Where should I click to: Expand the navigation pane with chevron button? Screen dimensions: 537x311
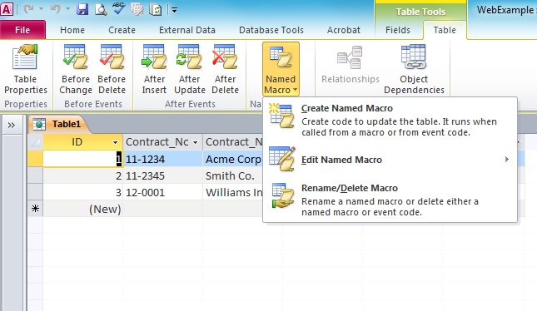(x=12, y=126)
